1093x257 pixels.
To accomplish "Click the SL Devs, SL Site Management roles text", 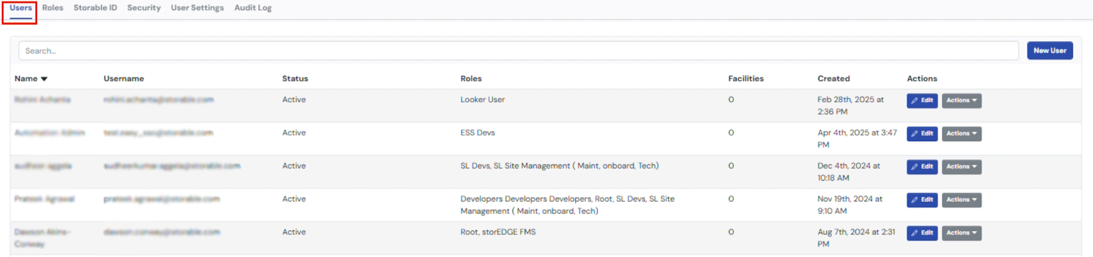I will [559, 166].
